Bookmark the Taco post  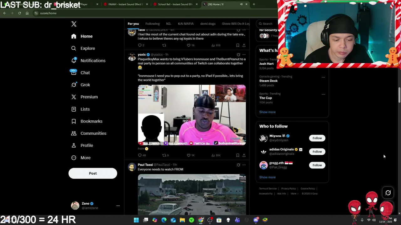click(x=238, y=45)
